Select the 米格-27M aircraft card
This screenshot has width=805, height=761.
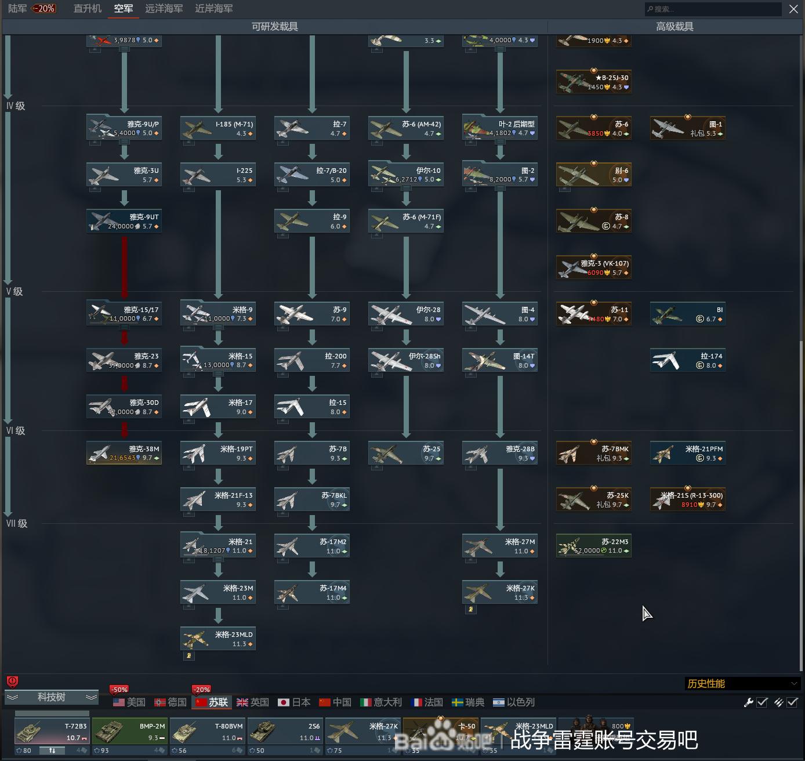(x=500, y=545)
